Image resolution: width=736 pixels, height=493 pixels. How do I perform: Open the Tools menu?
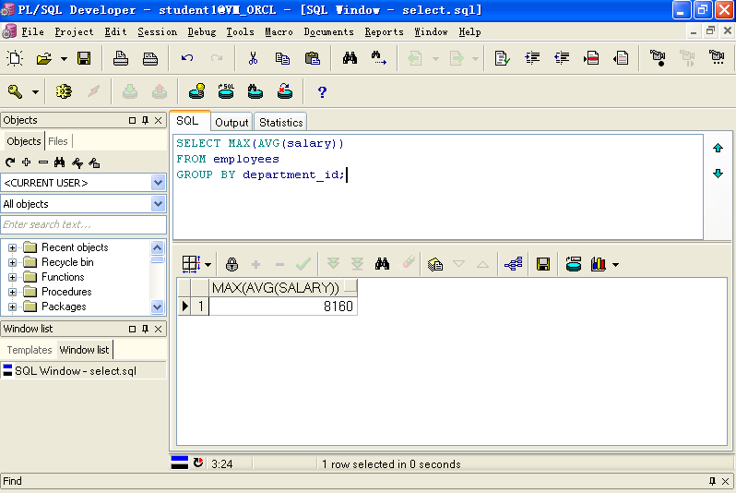pyautogui.click(x=240, y=32)
